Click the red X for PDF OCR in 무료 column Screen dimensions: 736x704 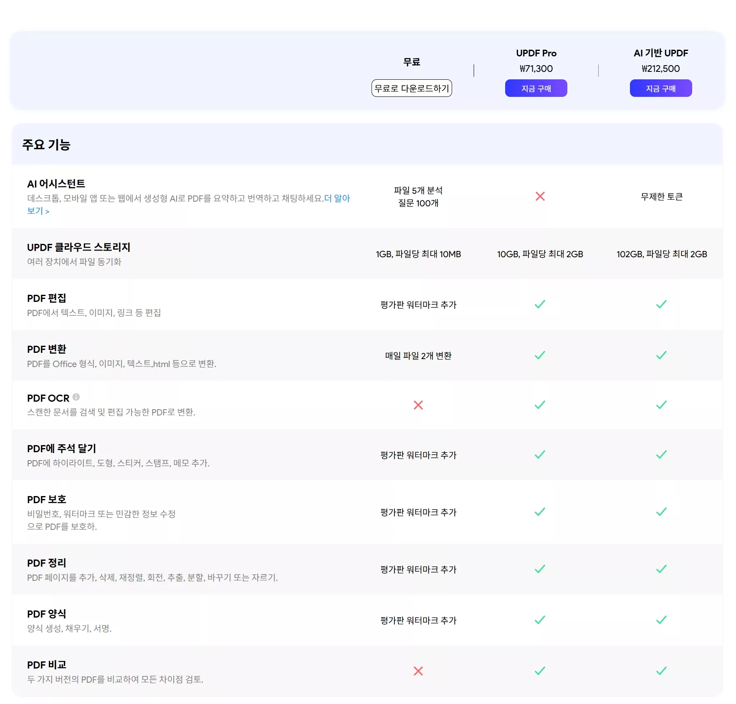[x=418, y=405]
